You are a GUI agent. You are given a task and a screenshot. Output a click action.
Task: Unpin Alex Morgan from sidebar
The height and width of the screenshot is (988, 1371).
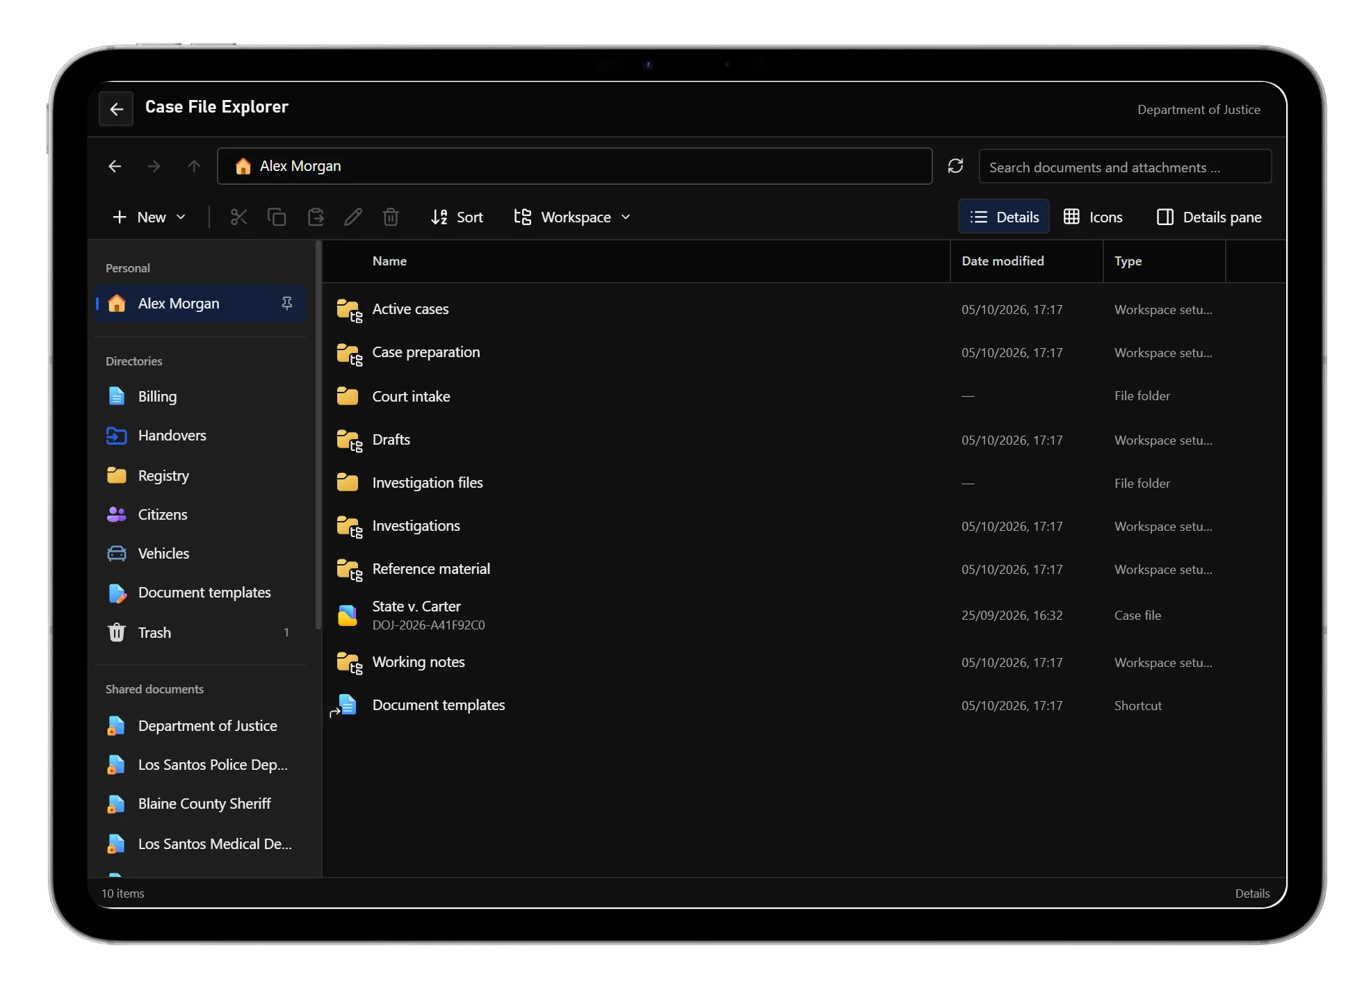[x=286, y=304]
